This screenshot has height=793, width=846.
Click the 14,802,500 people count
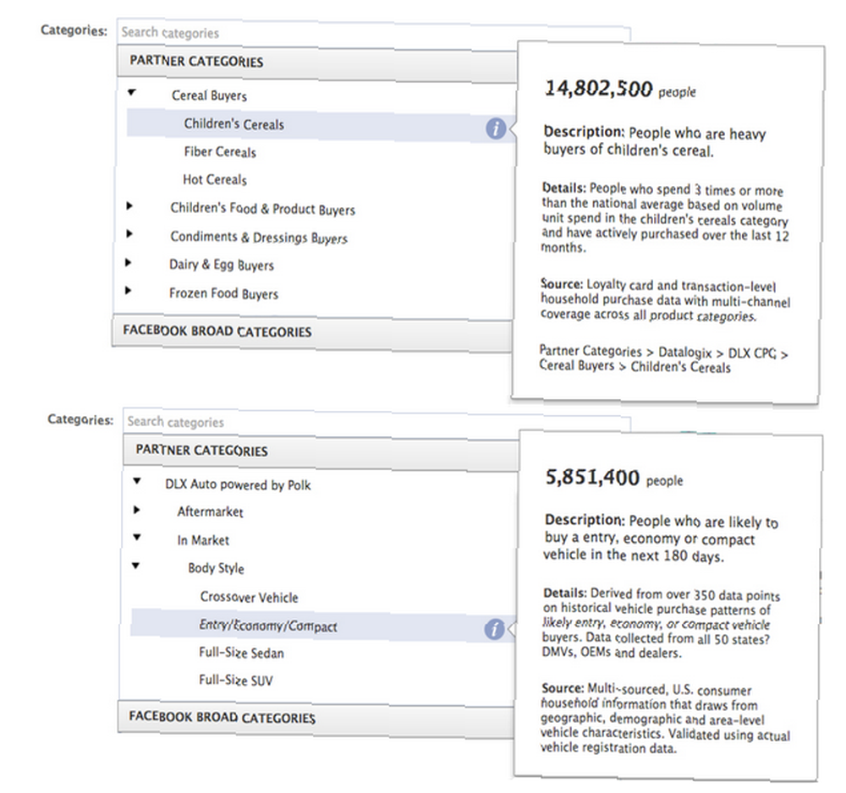point(620,90)
